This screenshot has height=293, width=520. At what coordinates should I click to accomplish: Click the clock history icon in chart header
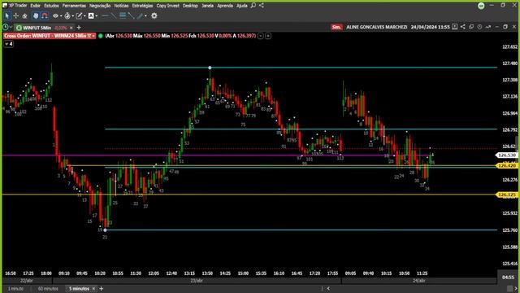479,27
